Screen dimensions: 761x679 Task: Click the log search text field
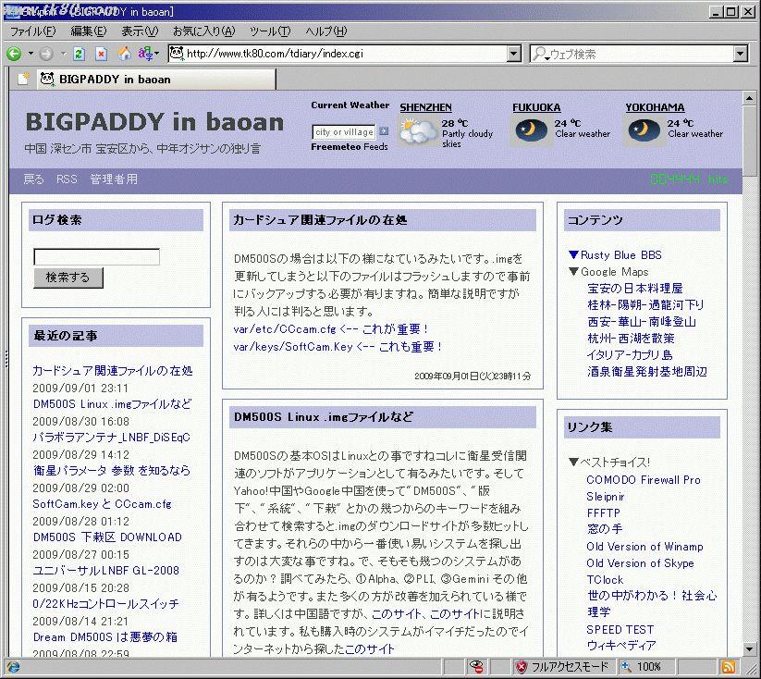point(96,257)
